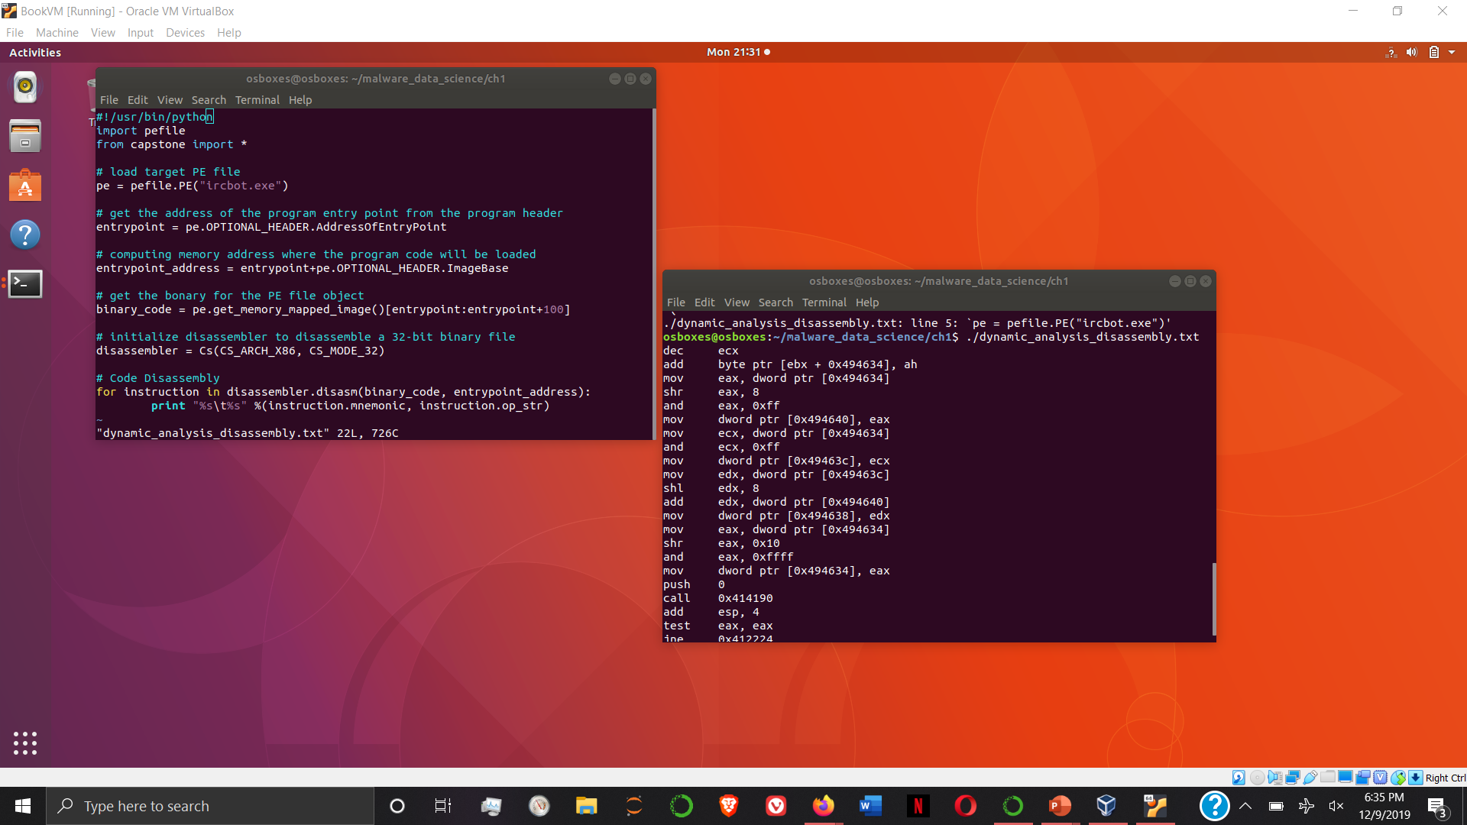Open File menu in vim terminal window
The height and width of the screenshot is (825, 1467).
point(109,100)
